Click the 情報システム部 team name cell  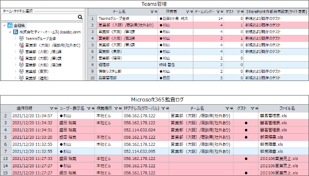point(127,71)
